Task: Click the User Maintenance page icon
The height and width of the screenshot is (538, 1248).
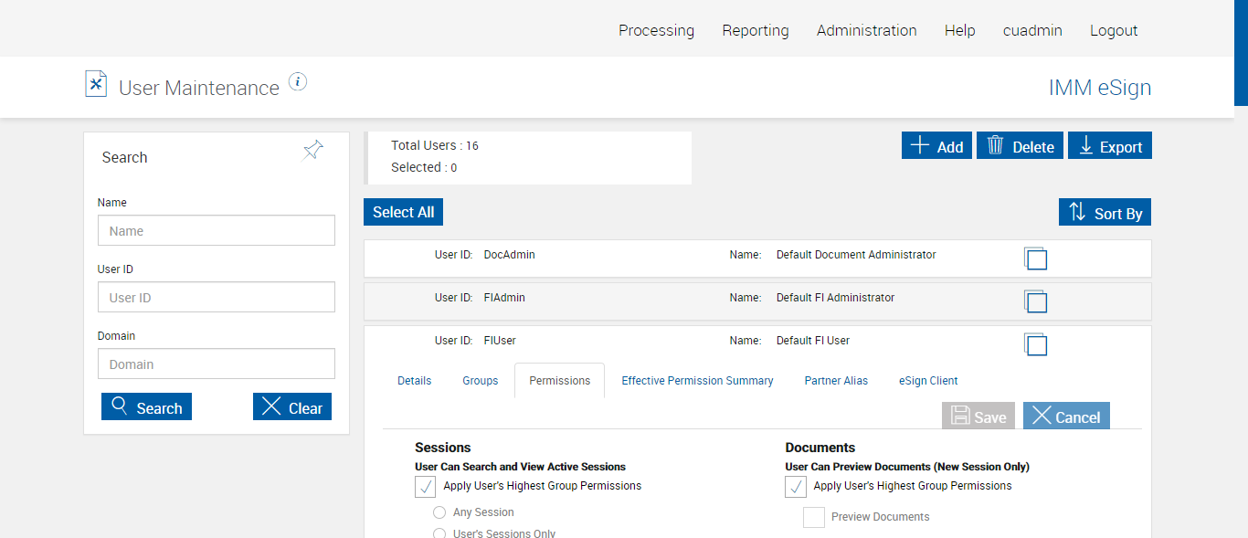Action: [x=96, y=84]
